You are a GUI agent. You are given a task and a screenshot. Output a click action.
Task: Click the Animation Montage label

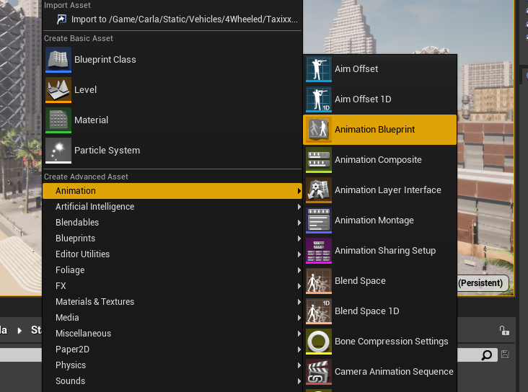click(374, 220)
